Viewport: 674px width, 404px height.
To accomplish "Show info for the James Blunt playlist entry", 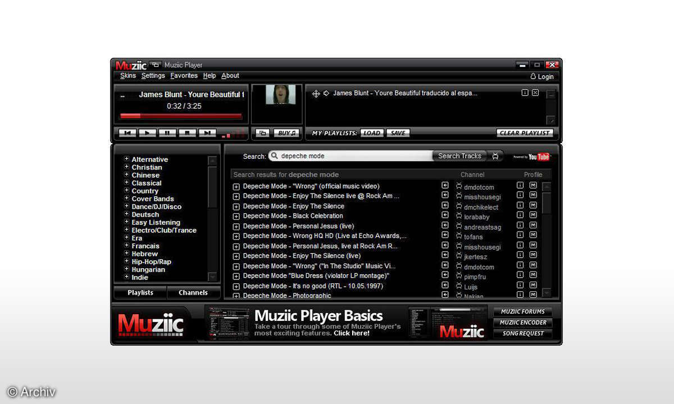I will (x=525, y=93).
